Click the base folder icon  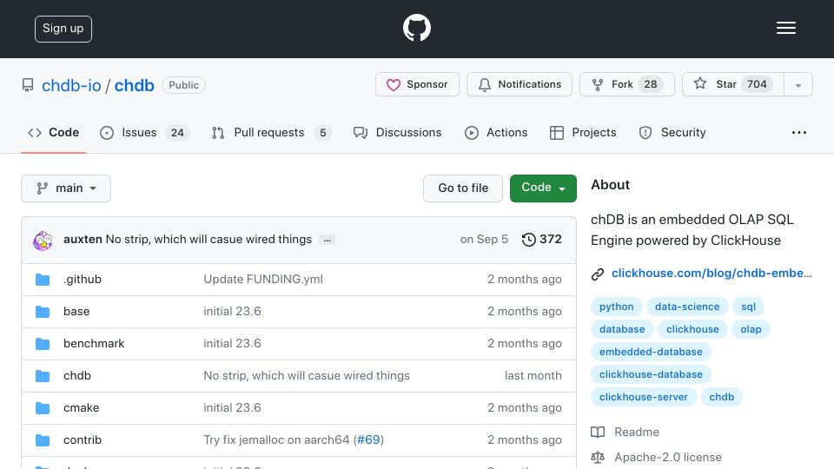43,312
